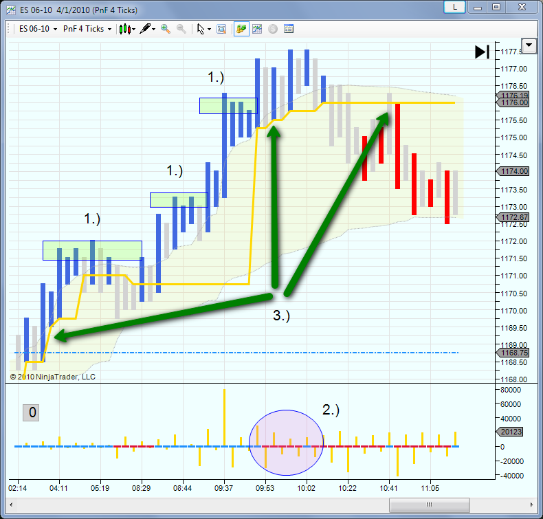543x519 pixels.
Task: Click the 0 box in the indicator panel
Action: pyautogui.click(x=31, y=412)
